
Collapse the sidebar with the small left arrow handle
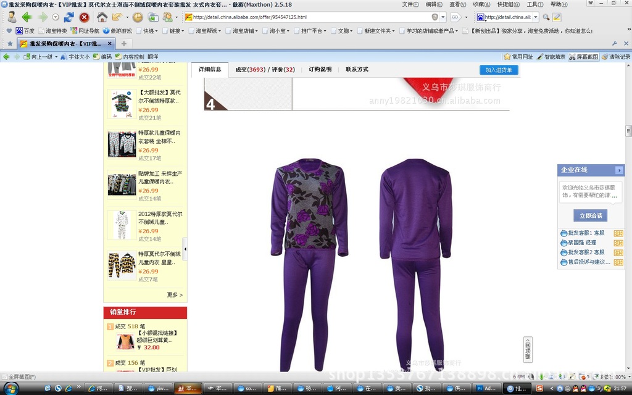pos(185,249)
